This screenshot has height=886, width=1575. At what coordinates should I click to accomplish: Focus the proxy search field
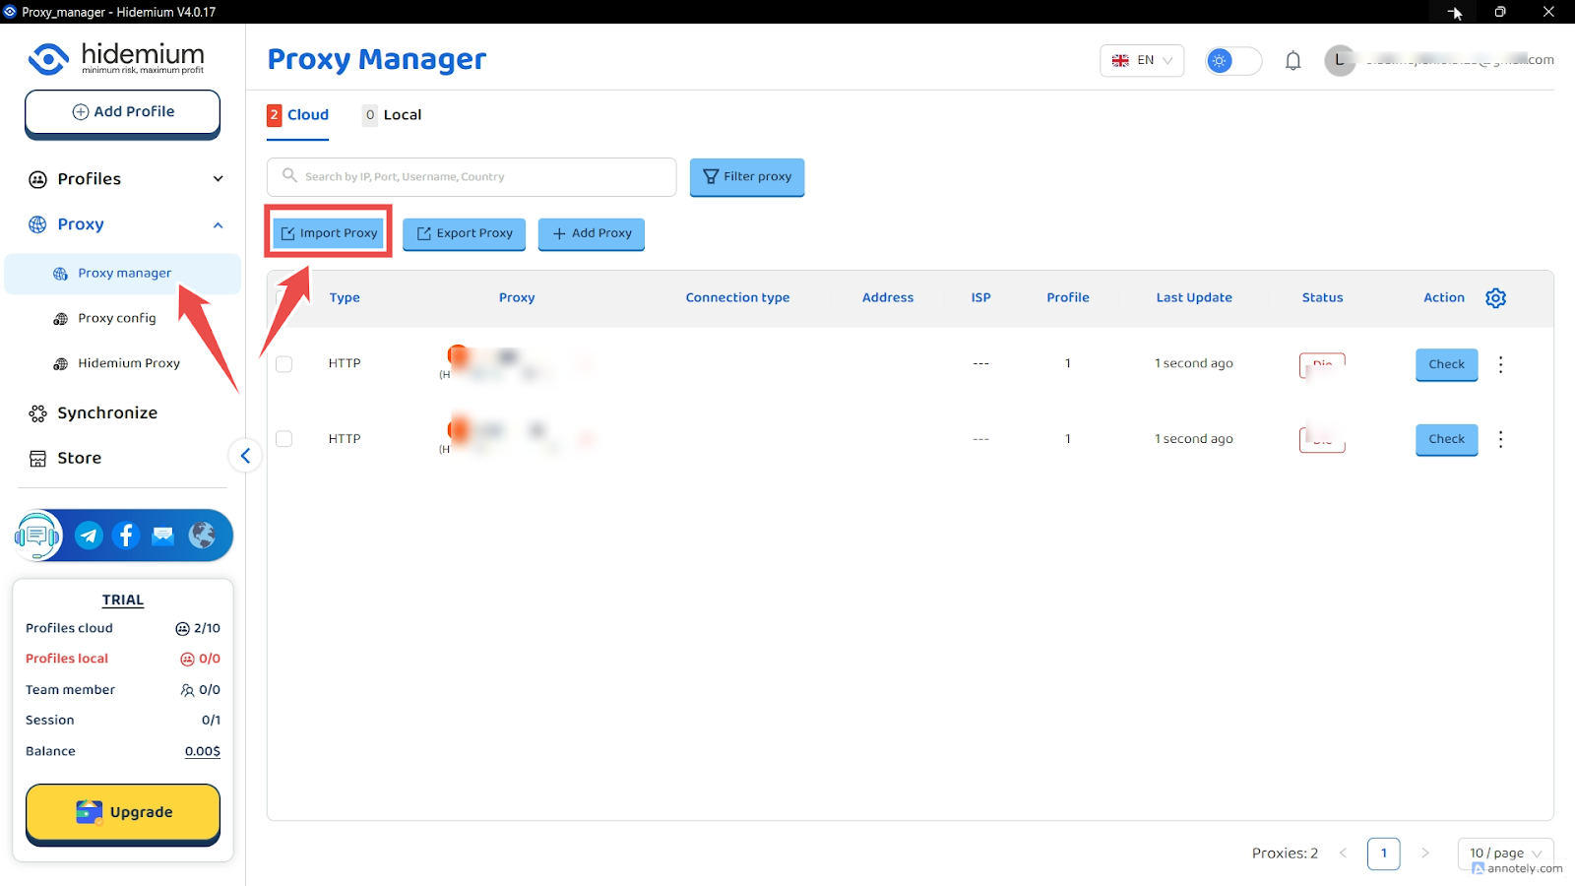pos(472,177)
